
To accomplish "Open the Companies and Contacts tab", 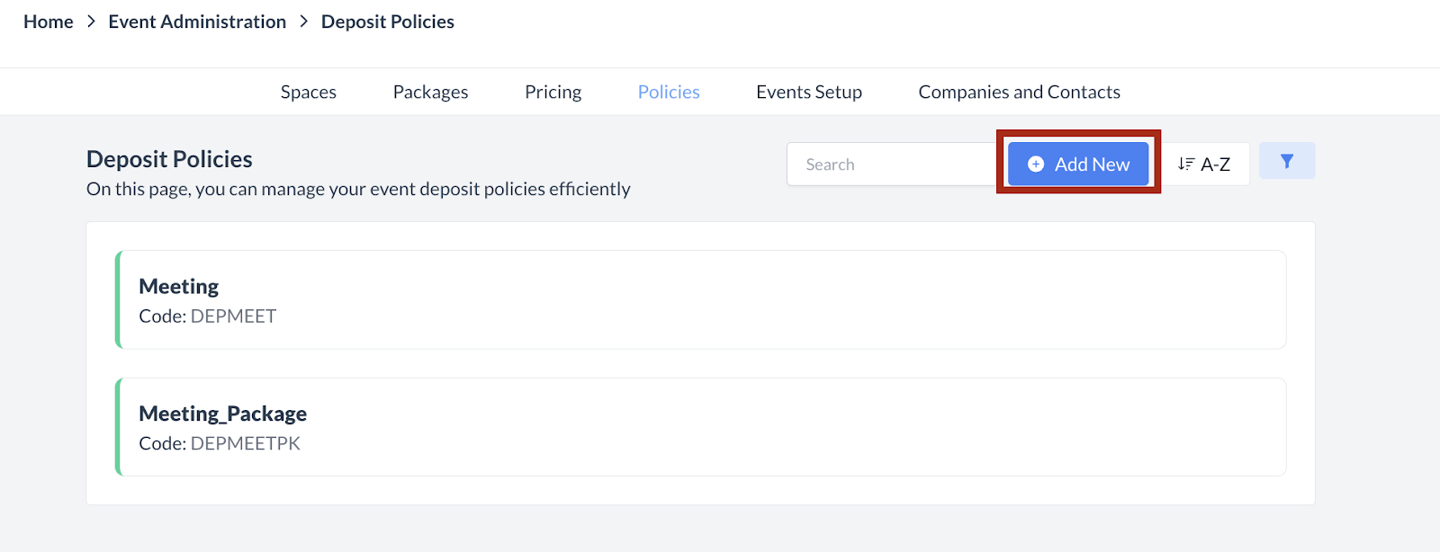I will pos(1019,92).
